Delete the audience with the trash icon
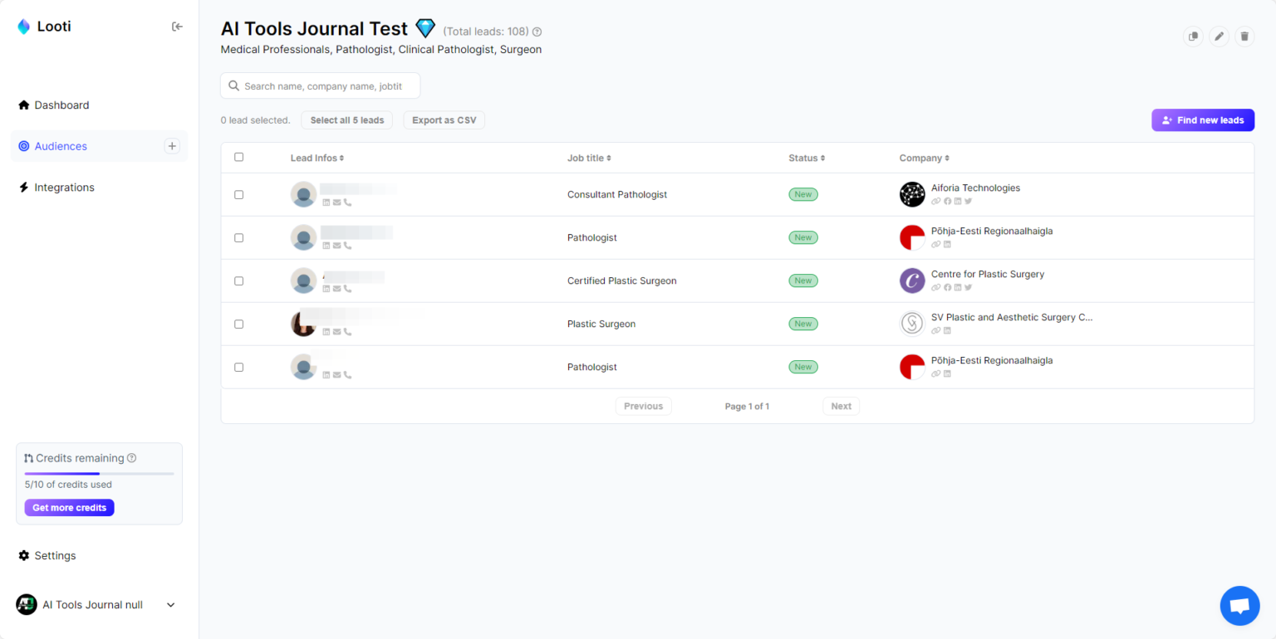 click(x=1244, y=37)
